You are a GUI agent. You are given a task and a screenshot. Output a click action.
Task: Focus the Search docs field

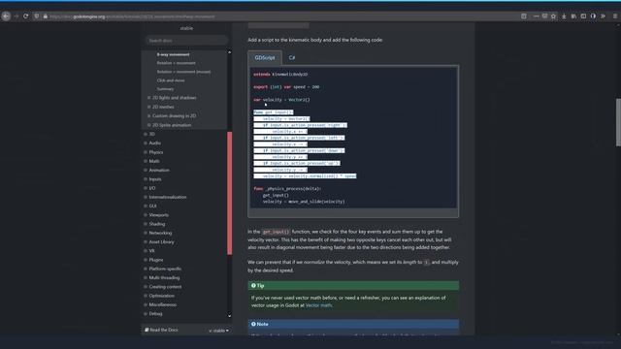tap(186, 41)
